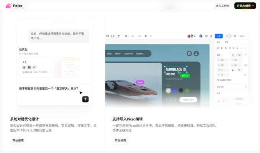Click the fit-to-content diagonal arrows icon
Screen dimensions: 260x153
(x=245, y=55)
